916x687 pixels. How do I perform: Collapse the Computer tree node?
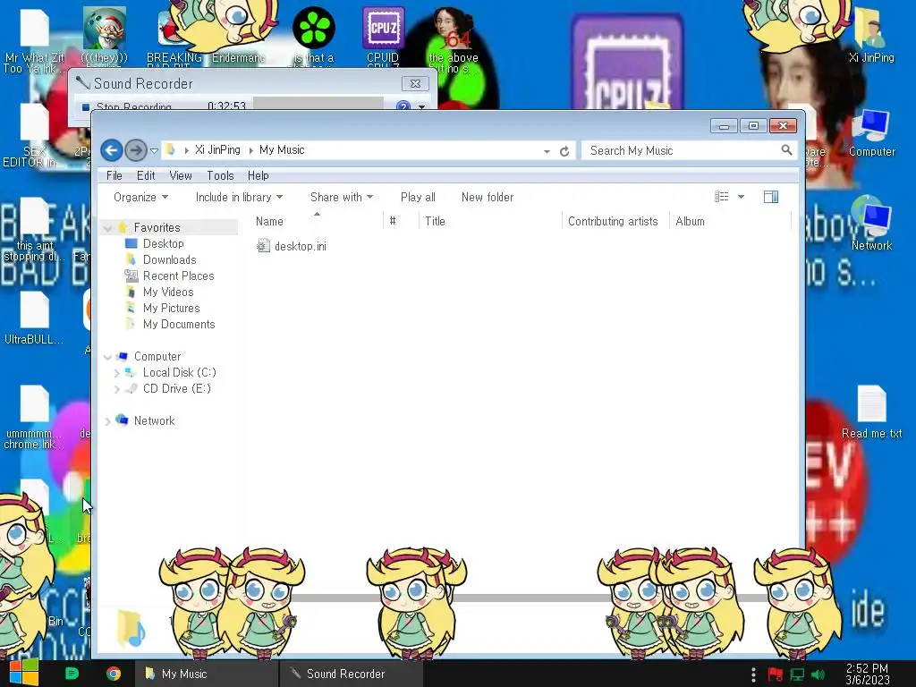pos(108,357)
